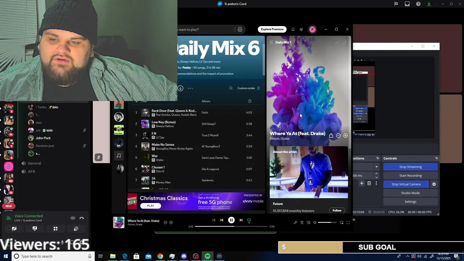Skip to the previous track
The width and height of the screenshot is (464, 261).
222,220
